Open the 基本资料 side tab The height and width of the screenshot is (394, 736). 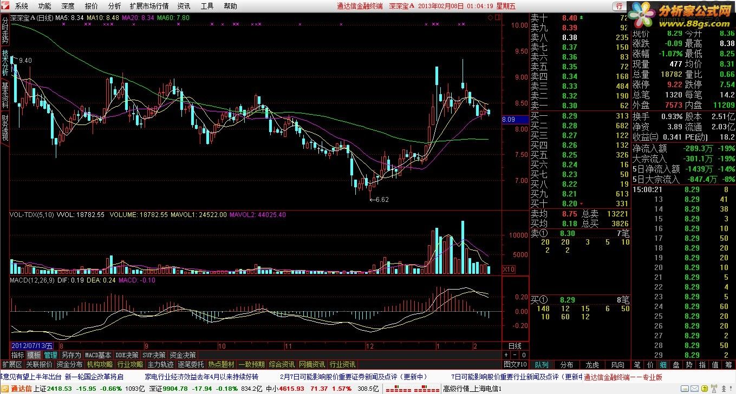(5, 95)
